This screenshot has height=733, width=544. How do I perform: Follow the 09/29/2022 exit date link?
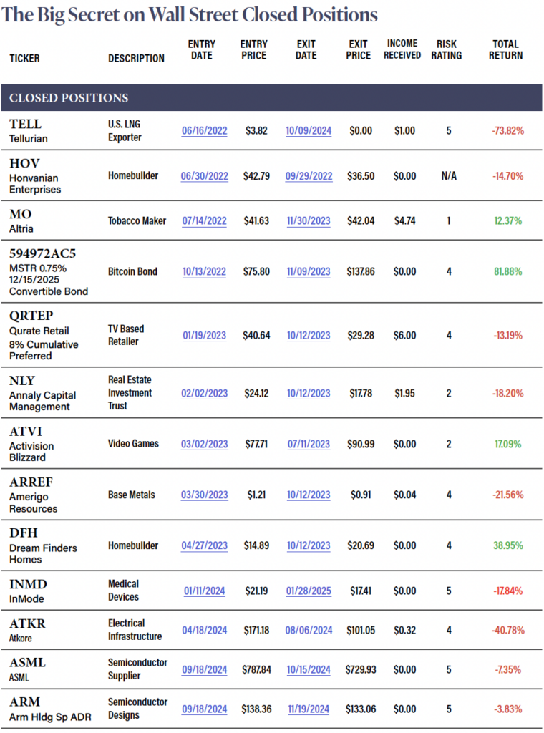[309, 176]
